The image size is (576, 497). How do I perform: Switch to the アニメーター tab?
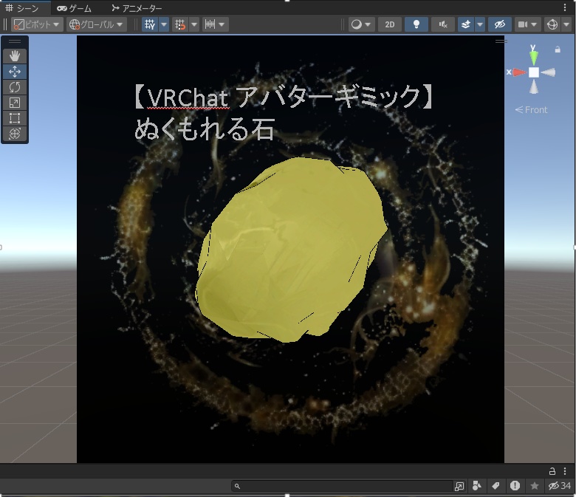137,7
